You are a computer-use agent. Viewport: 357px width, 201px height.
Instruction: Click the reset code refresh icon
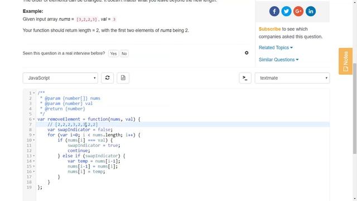click(x=108, y=78)
